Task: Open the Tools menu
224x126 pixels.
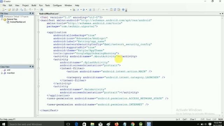Action: click(48, 6)
